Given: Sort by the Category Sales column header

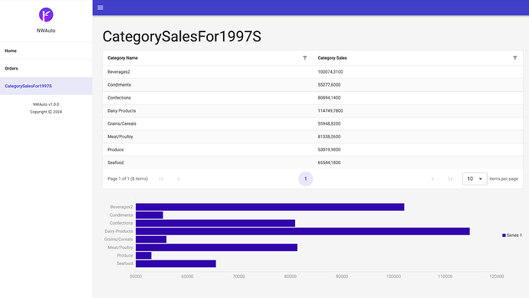Looking at the screenshot, I should 332,58.
